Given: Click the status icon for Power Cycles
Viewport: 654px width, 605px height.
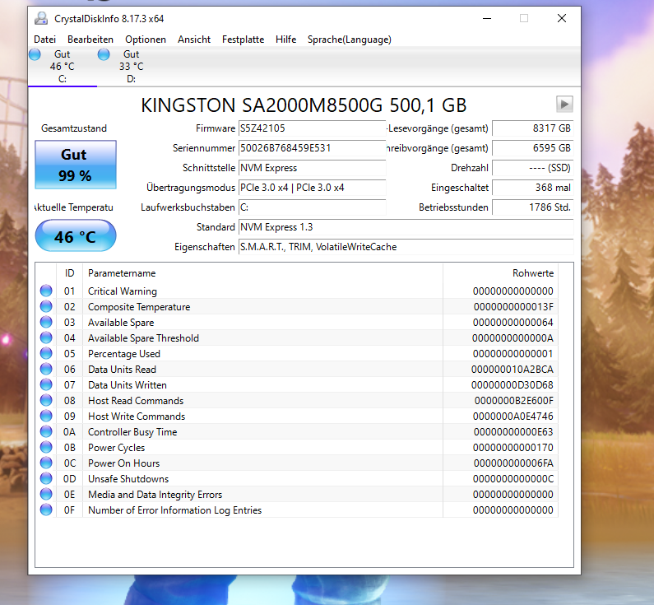Looking at the screenshot, I should tap(46, 447).
